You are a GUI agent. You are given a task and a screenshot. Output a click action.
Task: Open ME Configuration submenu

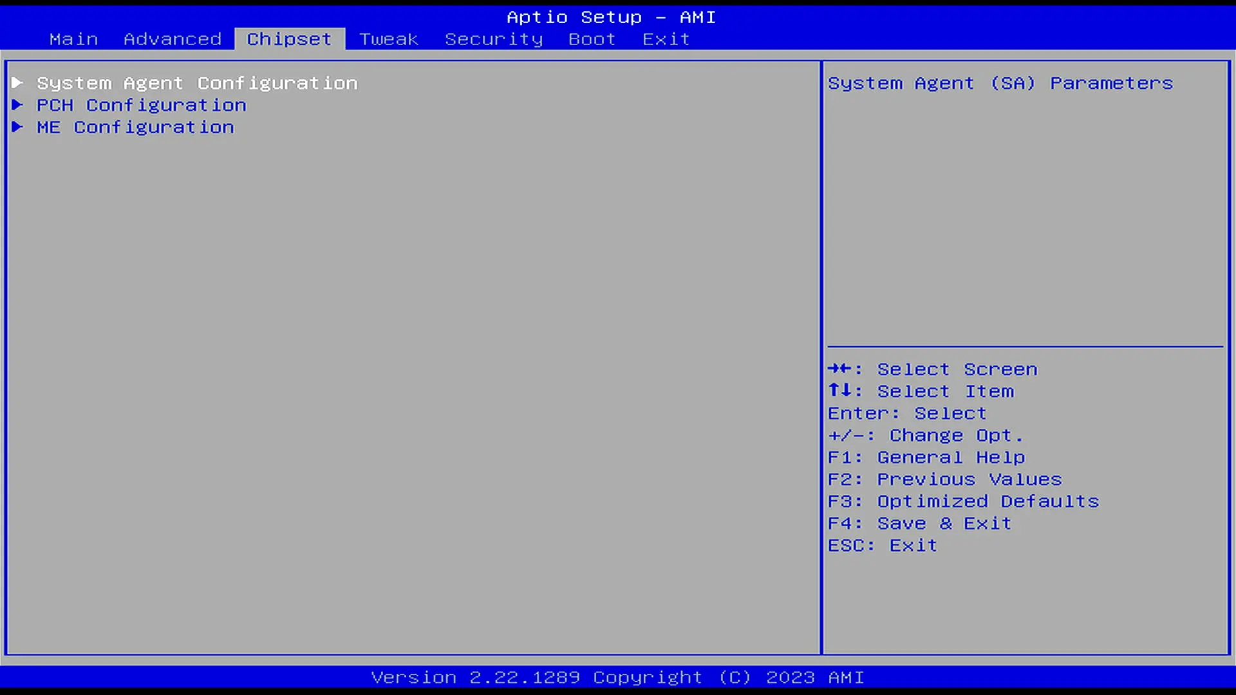(x=135, y=127)
